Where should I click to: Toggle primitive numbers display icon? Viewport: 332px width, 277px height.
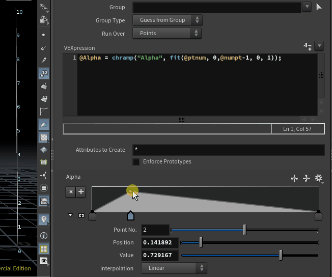point(44,99)
